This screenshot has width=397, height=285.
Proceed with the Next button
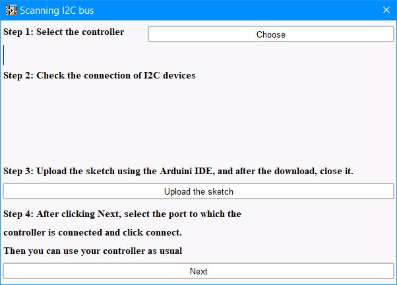point(198,271)
